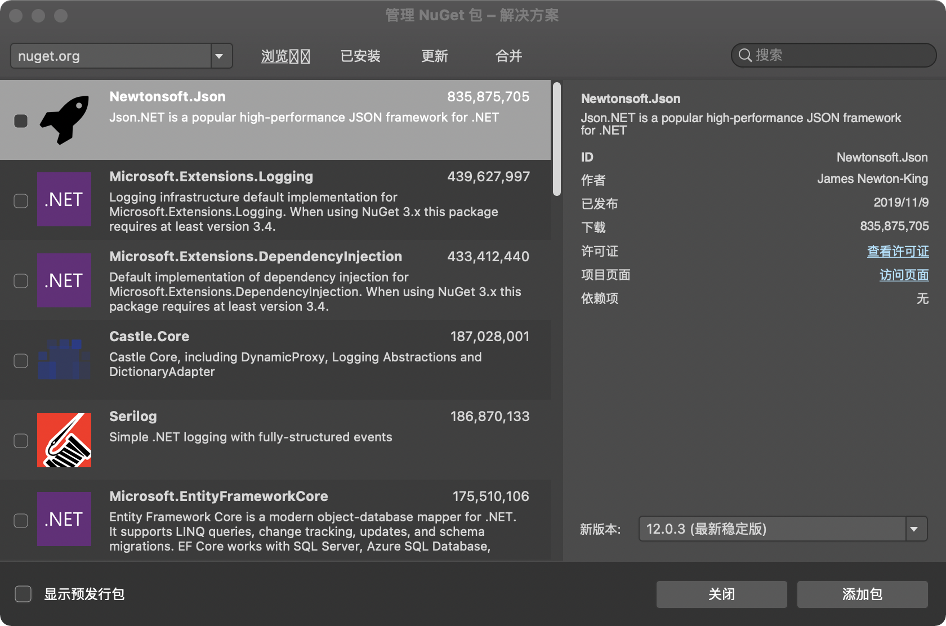
Task: Click the 查看许可证 link
Action: (x=898, y=251)
